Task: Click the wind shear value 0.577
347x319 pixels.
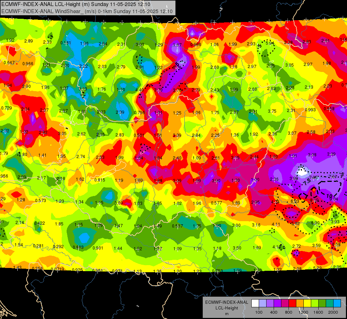Action: [217, 203]
